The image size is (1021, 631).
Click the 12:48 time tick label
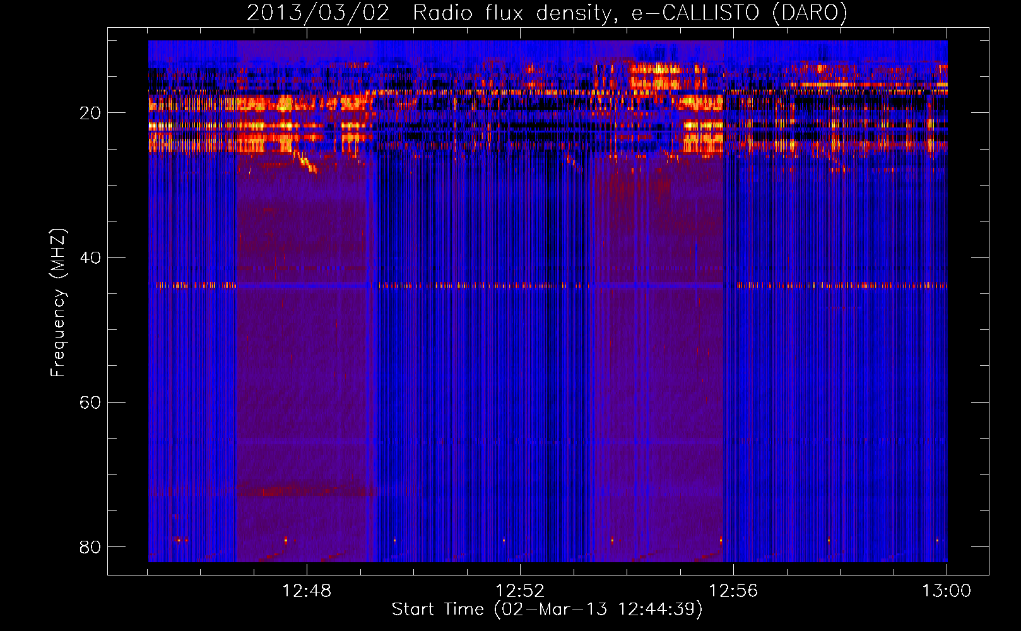tap(307, 591)
